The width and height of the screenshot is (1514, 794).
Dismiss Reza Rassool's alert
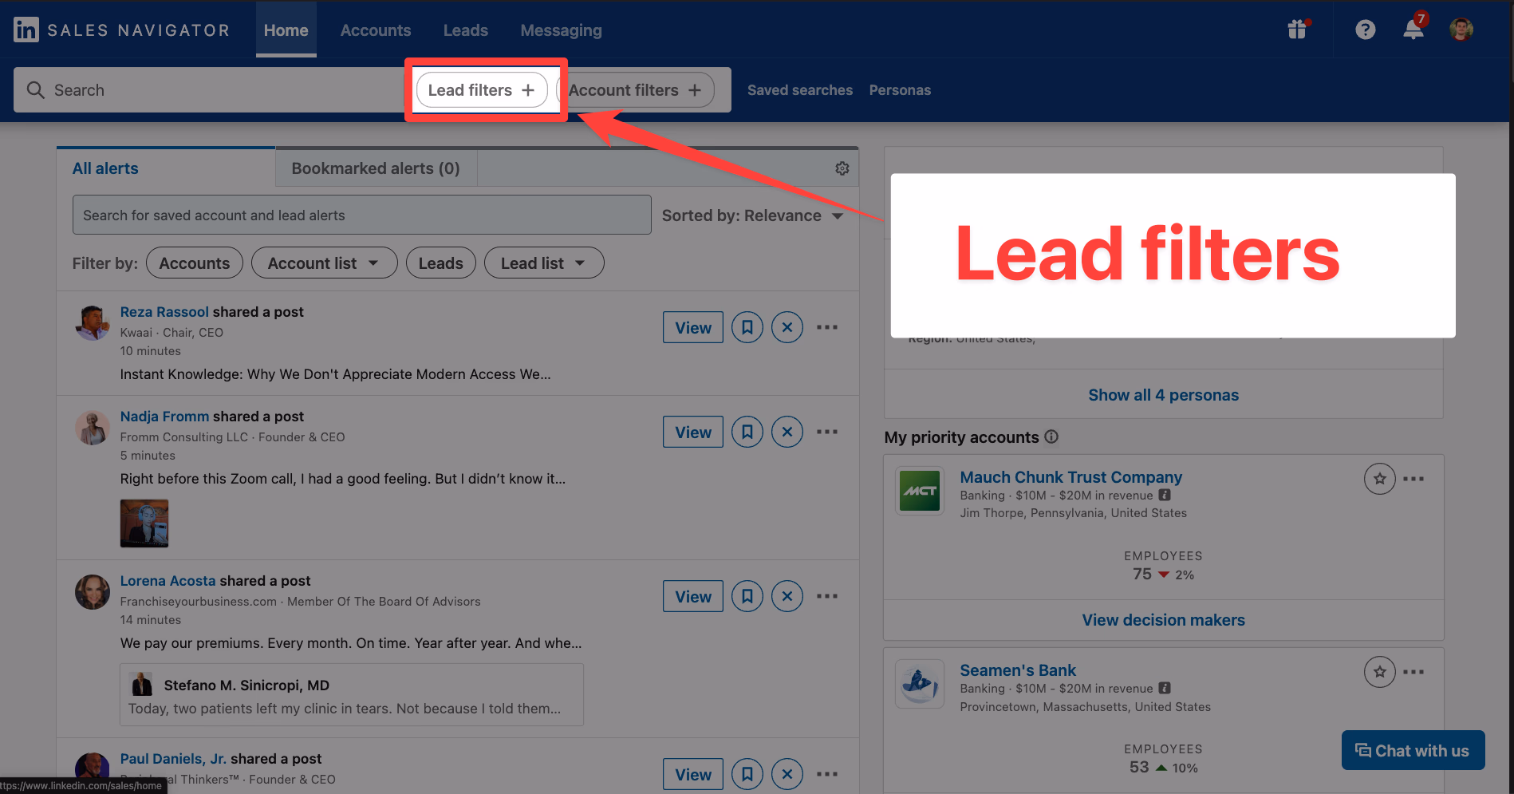coord(787,327)
